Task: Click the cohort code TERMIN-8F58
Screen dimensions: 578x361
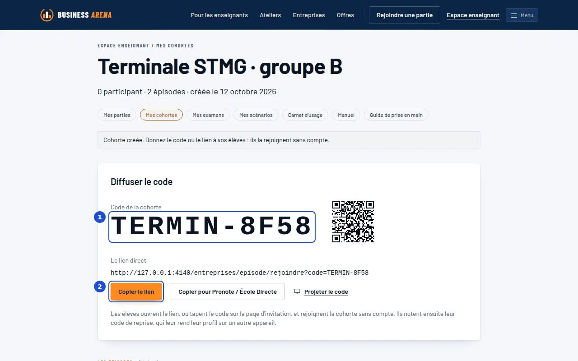Action: click(x=212, y=227)
